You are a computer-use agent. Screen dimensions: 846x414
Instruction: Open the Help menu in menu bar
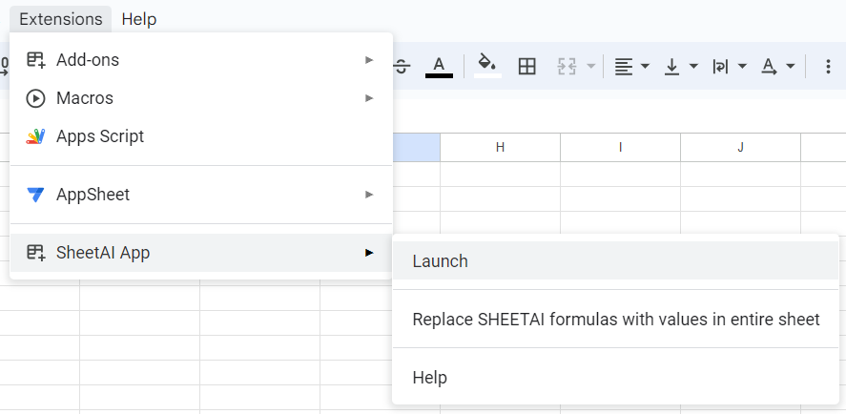139,19
